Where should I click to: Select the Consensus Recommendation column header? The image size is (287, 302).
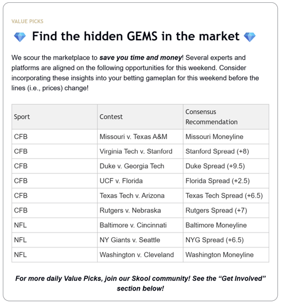(x=226, y=117)
